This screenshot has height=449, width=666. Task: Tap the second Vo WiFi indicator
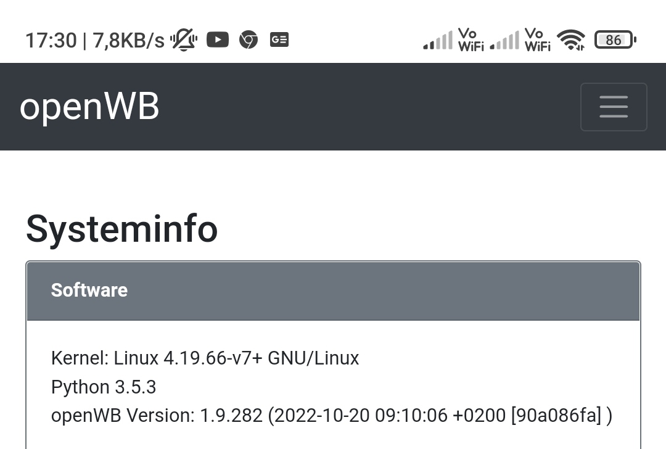538,39
